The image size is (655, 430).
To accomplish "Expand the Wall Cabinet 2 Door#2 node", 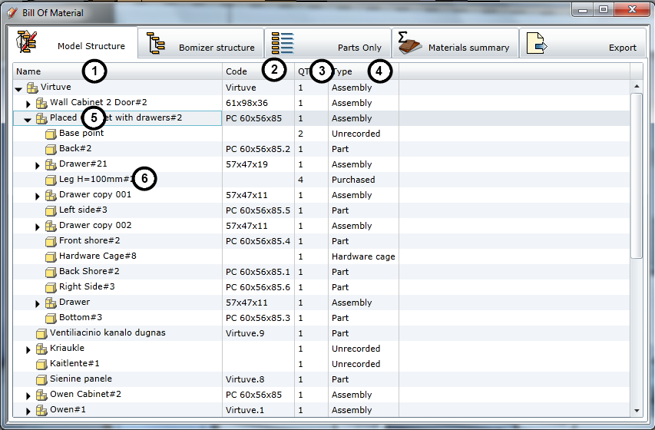I will pos(28,104).
